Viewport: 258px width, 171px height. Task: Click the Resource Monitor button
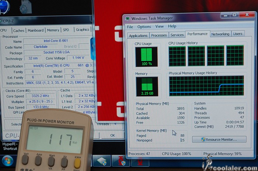point(219,139)
